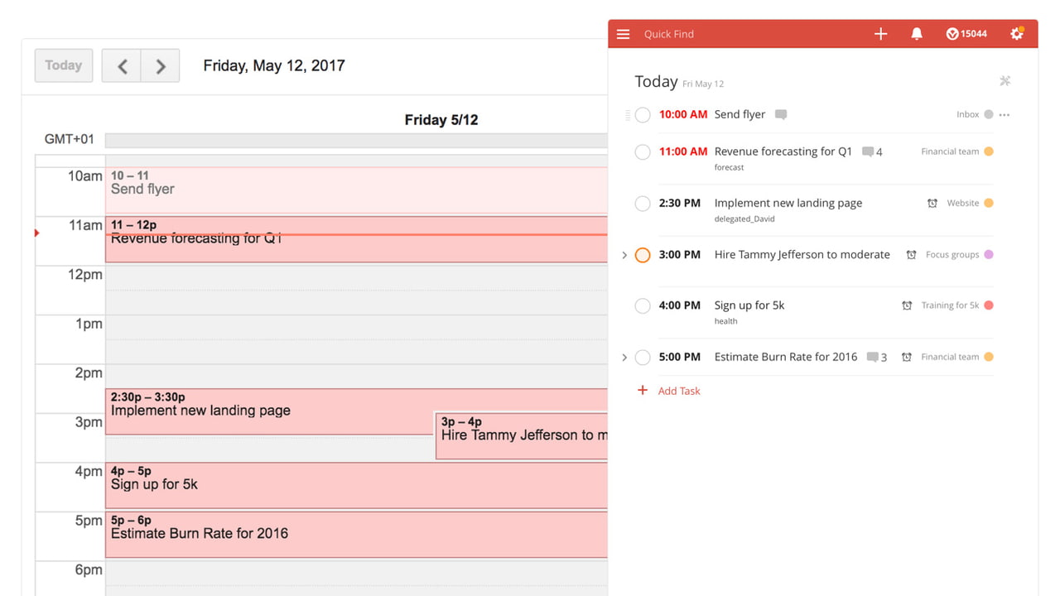
Task: Click the Today button in calendar
Action: (x=64, y=65)
